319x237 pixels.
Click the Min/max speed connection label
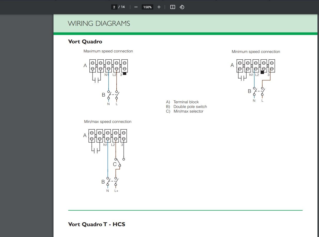tap(108, 122)
